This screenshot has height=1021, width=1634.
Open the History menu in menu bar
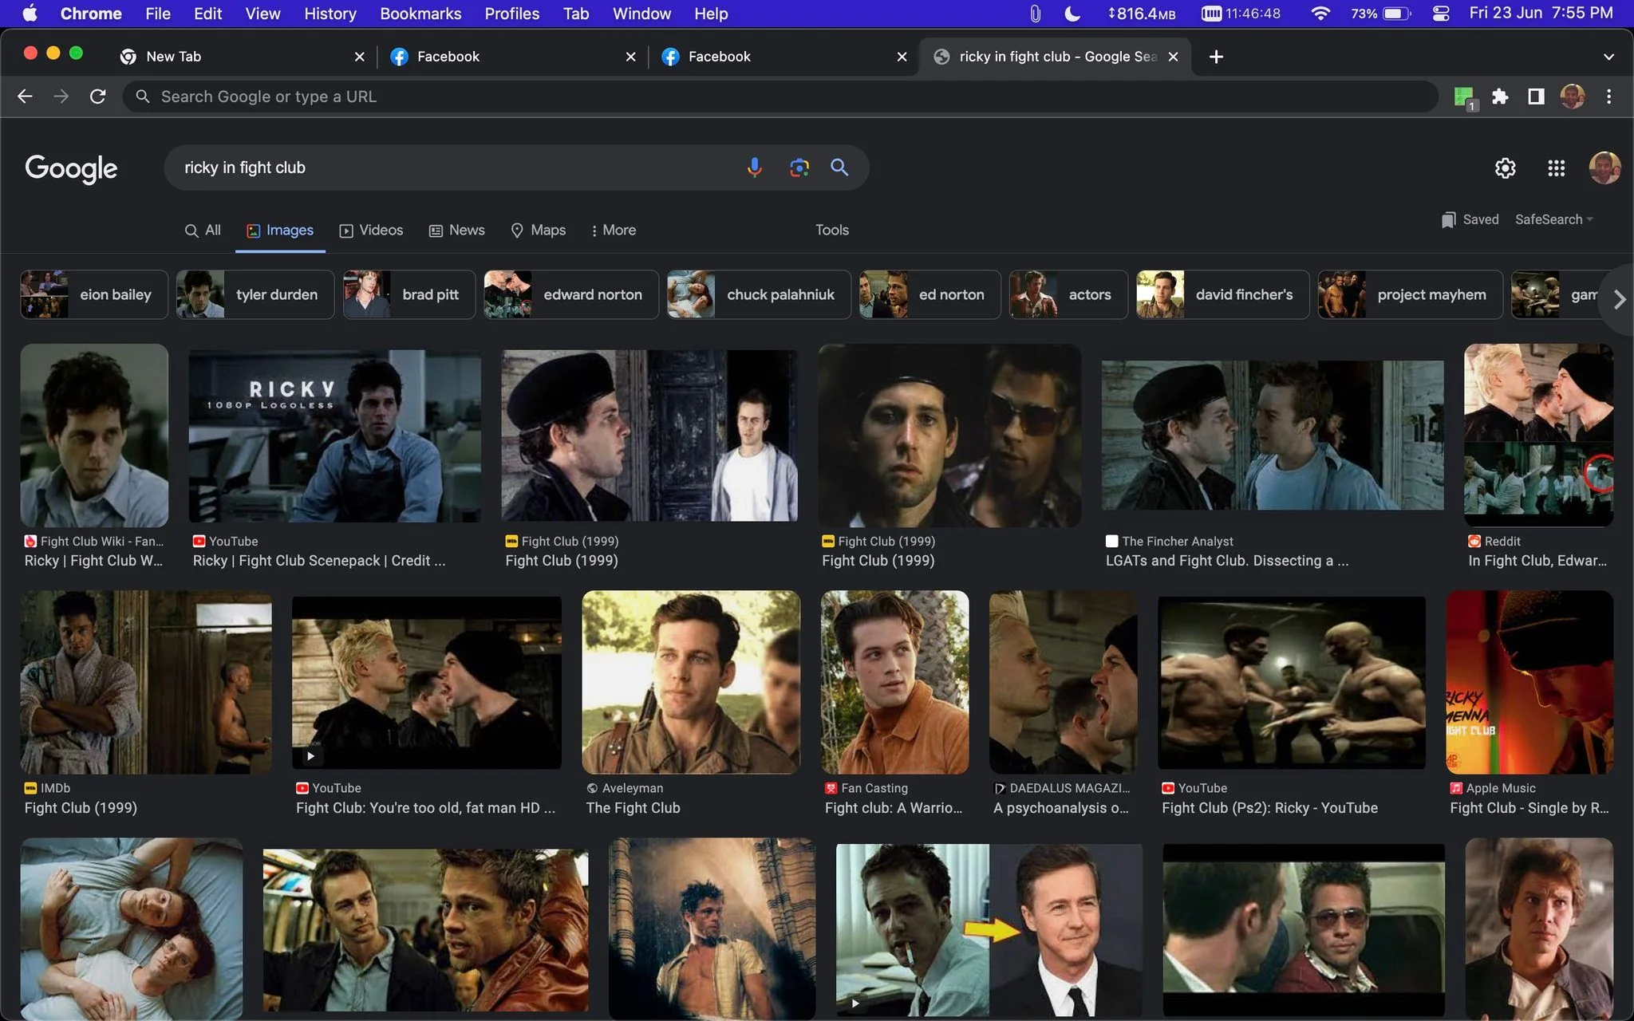click(330, 14)
